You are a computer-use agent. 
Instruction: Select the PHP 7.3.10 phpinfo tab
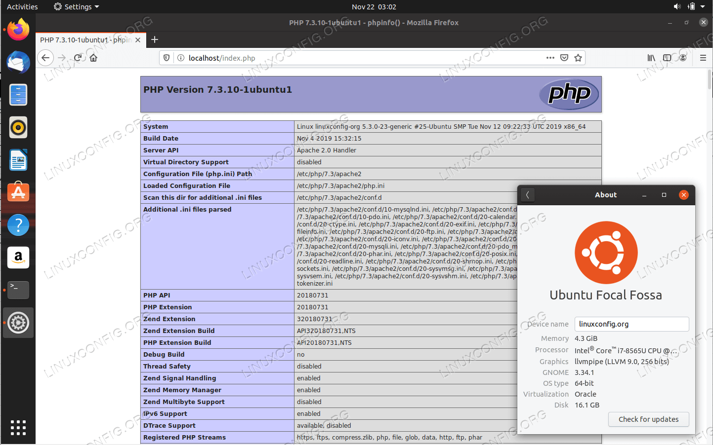(x=85, y=40)
